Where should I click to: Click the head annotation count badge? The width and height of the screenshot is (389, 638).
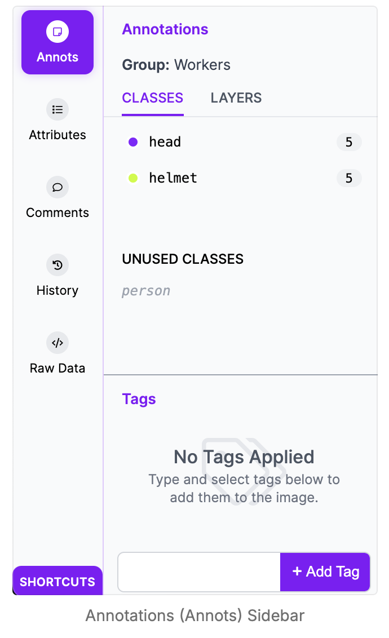point(349,142)
